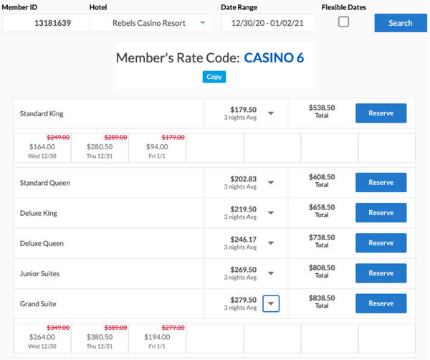Select the Standard King $280.50 Thu 12/31 cell
Image resolution: width=430 pixels, height=360 pixels.
click(100, 148)
